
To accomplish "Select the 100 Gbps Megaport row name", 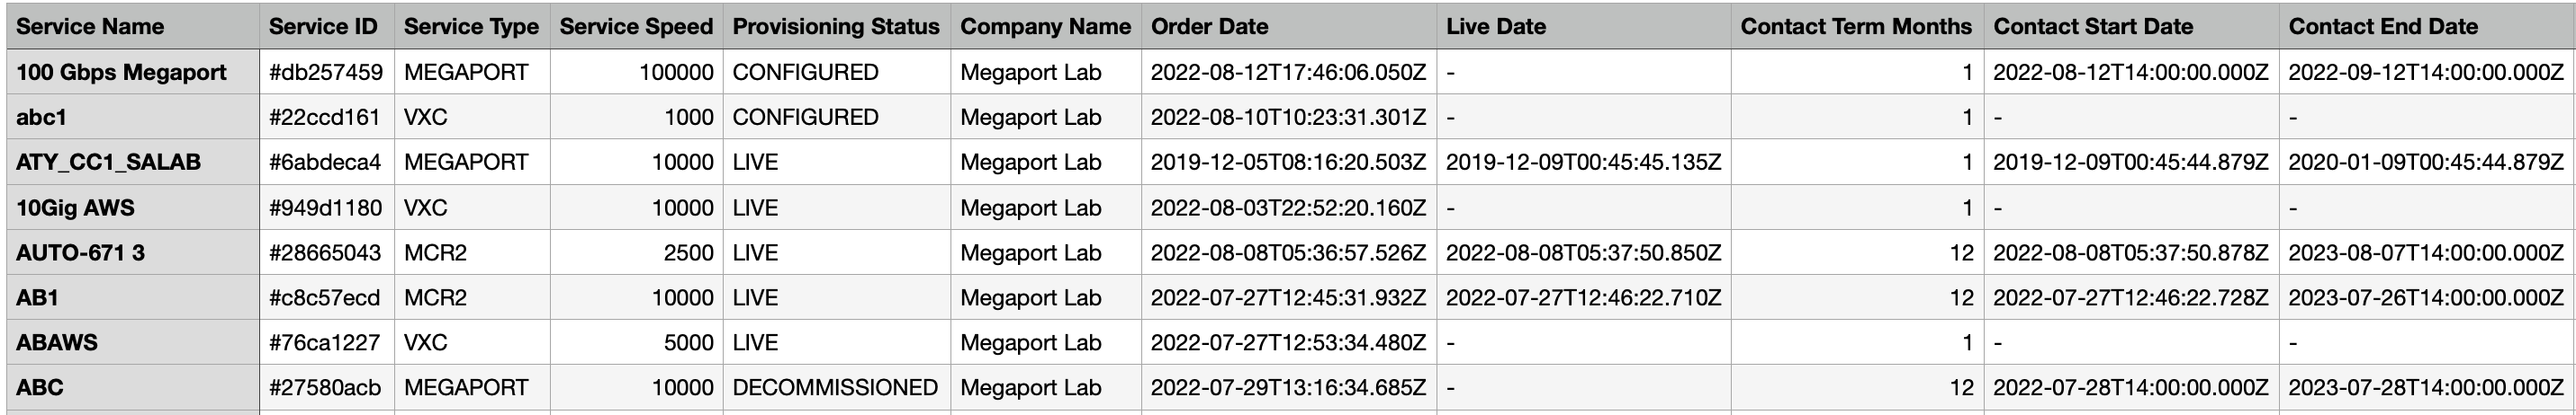I will (x=121, y=73).
